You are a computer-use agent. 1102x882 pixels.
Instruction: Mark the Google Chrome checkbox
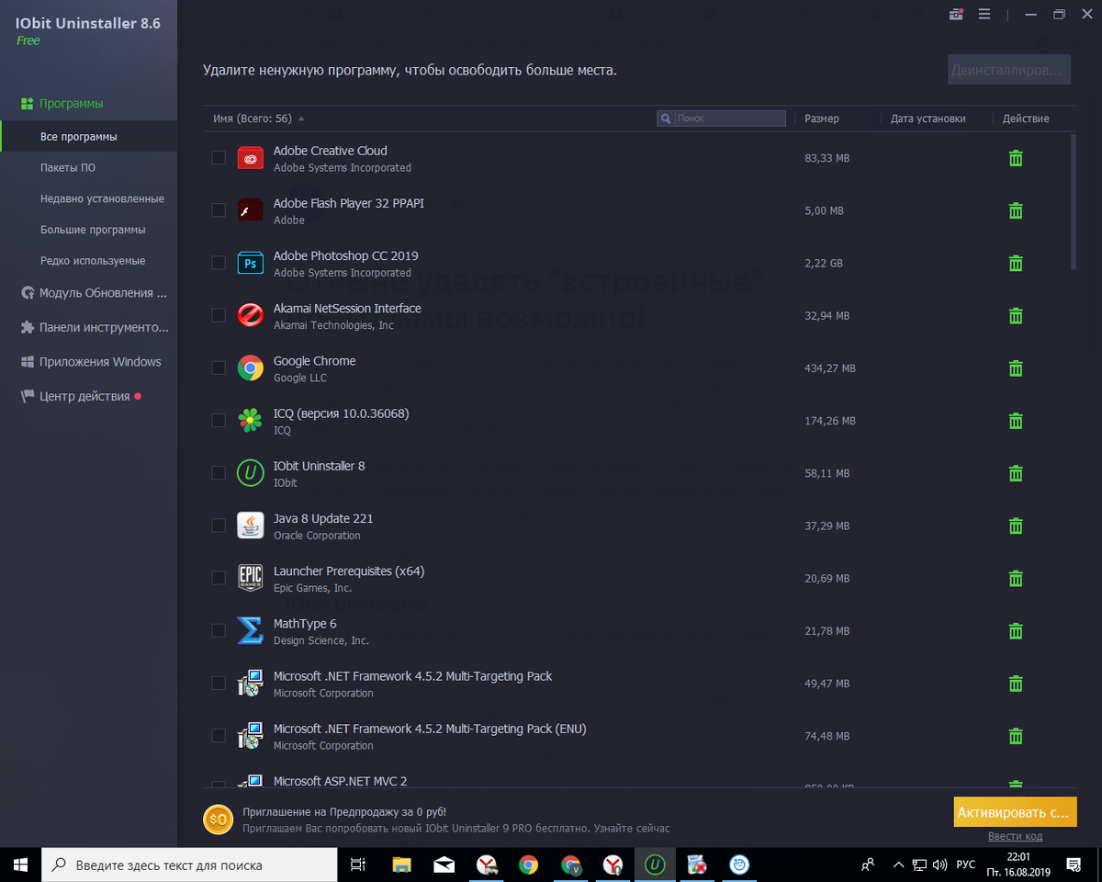tap(219, 367)
